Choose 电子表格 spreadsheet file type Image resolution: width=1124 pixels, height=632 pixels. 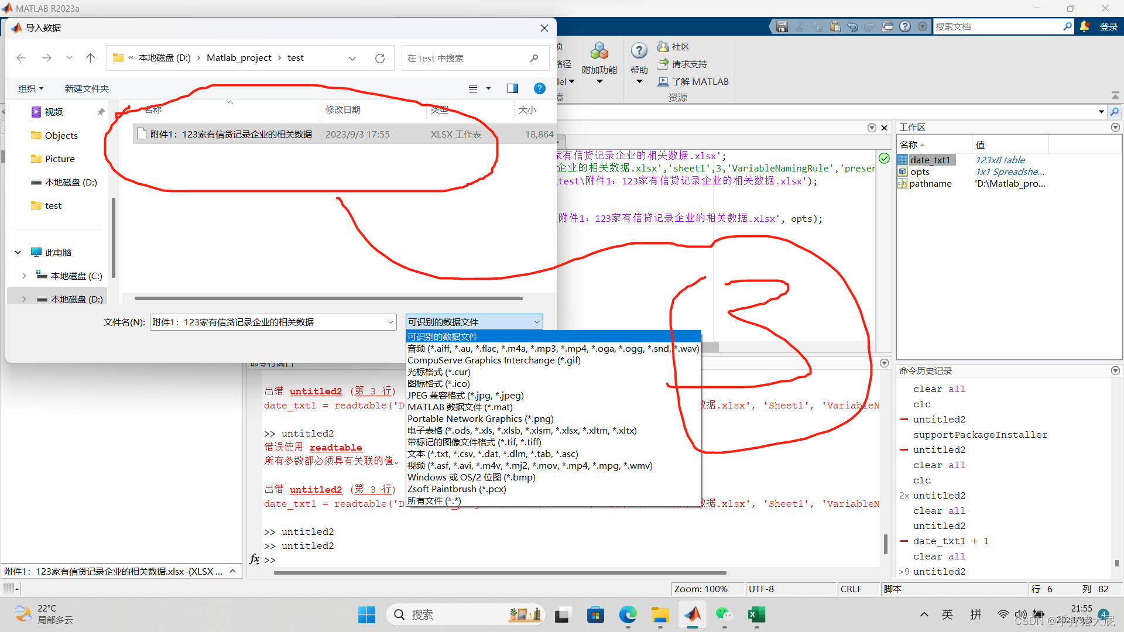pos(522,430)
